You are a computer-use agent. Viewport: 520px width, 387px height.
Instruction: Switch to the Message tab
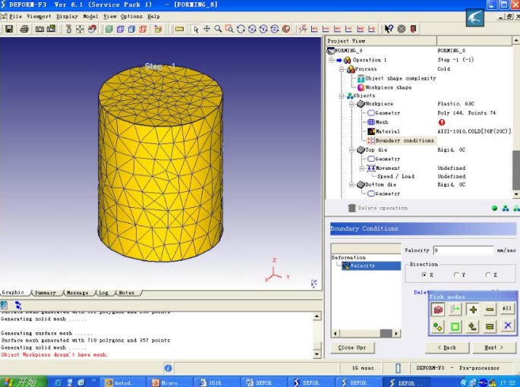point(77,293)
